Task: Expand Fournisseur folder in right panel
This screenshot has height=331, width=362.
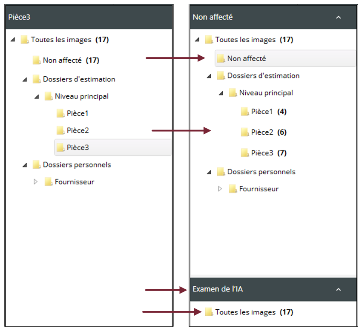Action: click(220, 189)
